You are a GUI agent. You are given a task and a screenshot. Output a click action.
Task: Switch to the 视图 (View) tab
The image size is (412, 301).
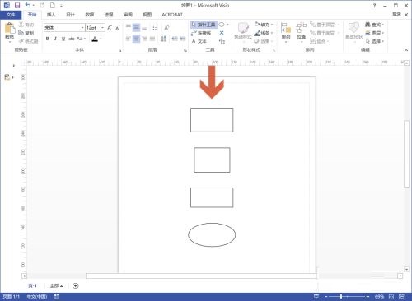click(147, 15)
